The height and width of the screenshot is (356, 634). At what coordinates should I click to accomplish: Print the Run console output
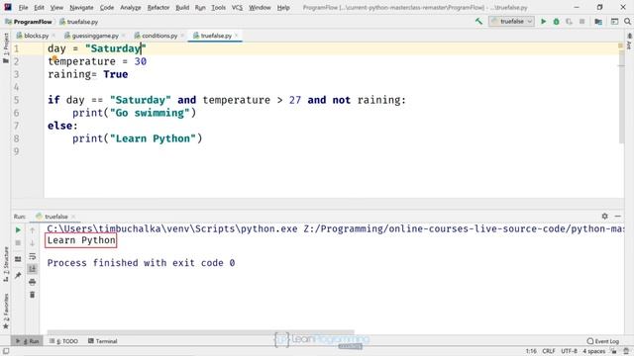tap(33, 282)
